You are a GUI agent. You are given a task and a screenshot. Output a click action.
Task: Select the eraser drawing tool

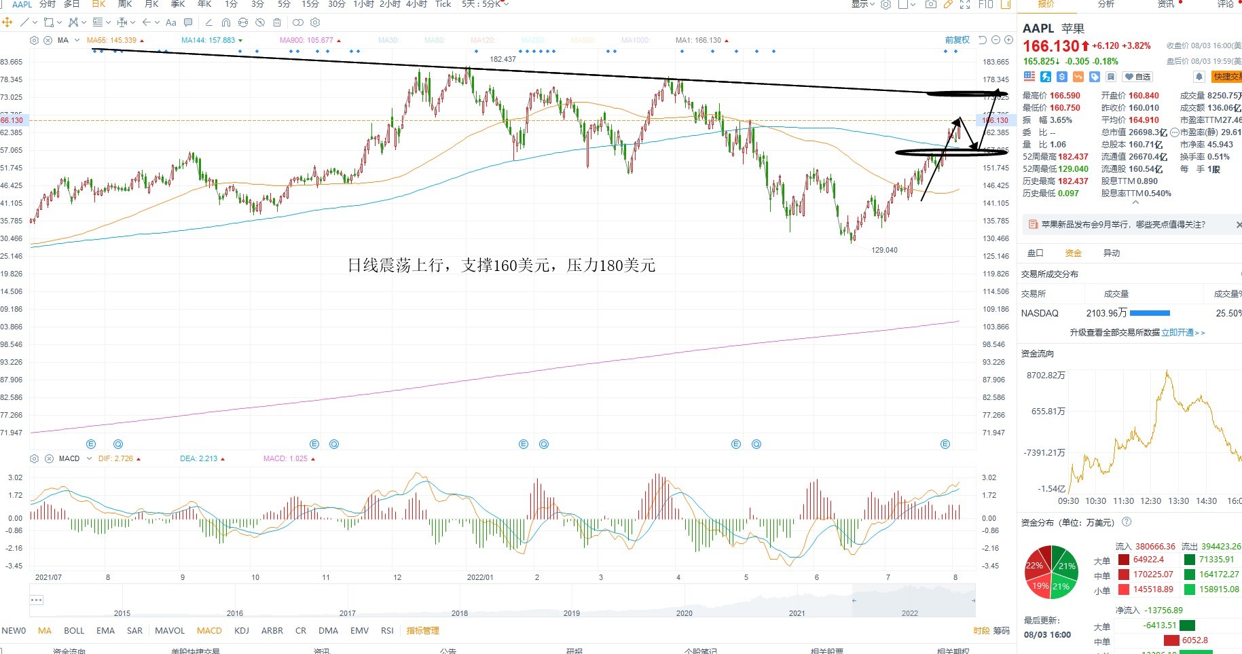pyautogui.click(x=209, y=22)
